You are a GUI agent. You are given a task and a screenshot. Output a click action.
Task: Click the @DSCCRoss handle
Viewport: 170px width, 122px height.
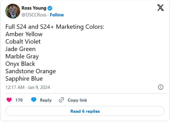pyautogui.click(x=34, y=15)
